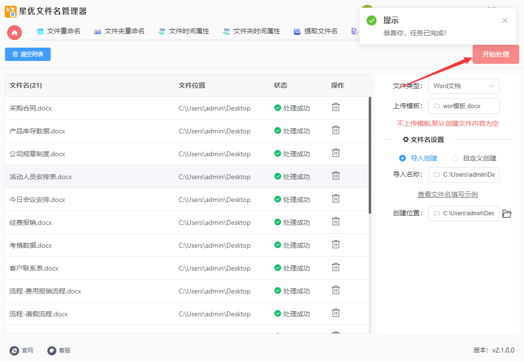Click the red home icon button
Image resolution: width=524 pixels, height=362 pixels.
[14, 33]
